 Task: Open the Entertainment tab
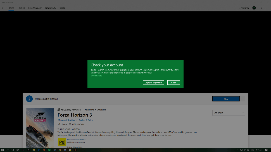35,8
